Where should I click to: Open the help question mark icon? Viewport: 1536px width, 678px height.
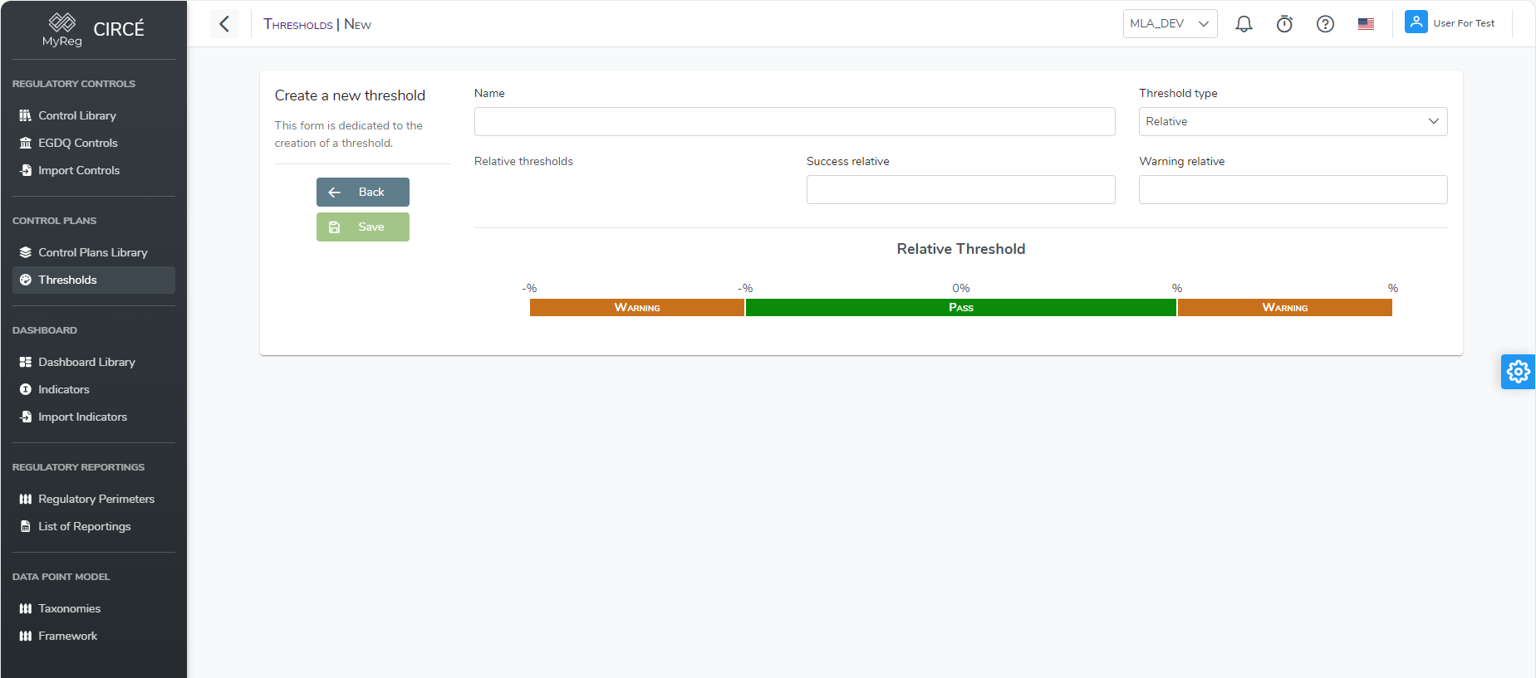click(x=1325, y=24)
